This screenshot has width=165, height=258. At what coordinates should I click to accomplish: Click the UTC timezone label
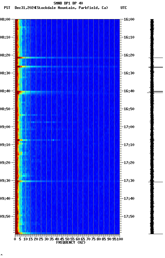(x=124, y=8)
